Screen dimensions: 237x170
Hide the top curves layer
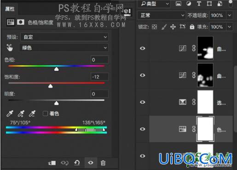143,48
